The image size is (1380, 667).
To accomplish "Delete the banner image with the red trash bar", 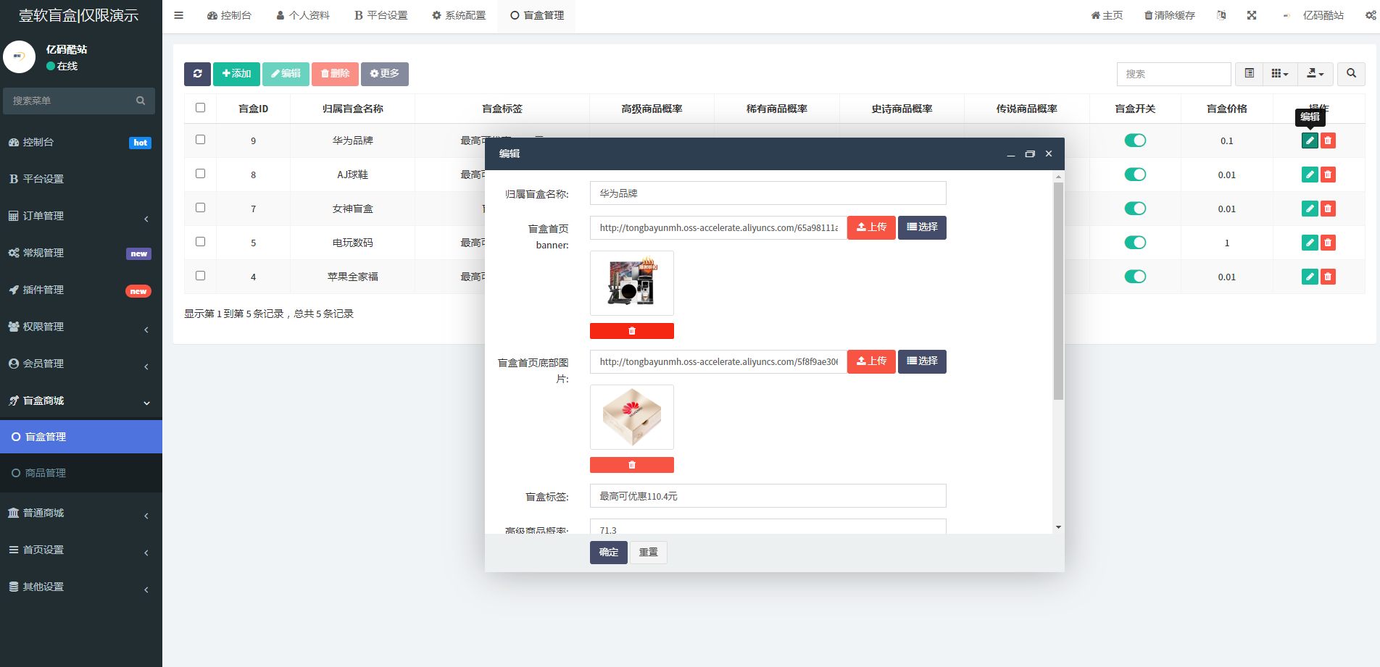I will (631, 331).
